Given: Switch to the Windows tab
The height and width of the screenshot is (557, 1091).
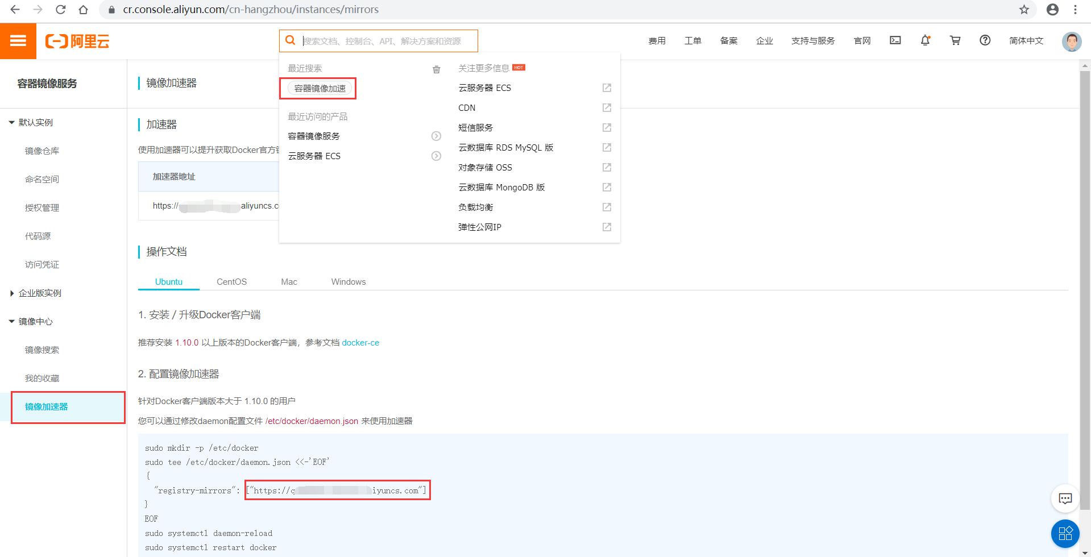Looking at the screenshot, I should 349,282.
